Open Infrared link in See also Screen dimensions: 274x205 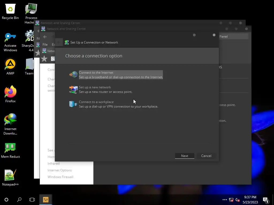coord(54,164)
